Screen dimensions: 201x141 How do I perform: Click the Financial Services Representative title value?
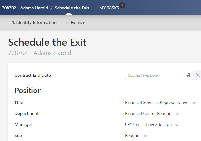pyautogui.click(x=156, y=103)
